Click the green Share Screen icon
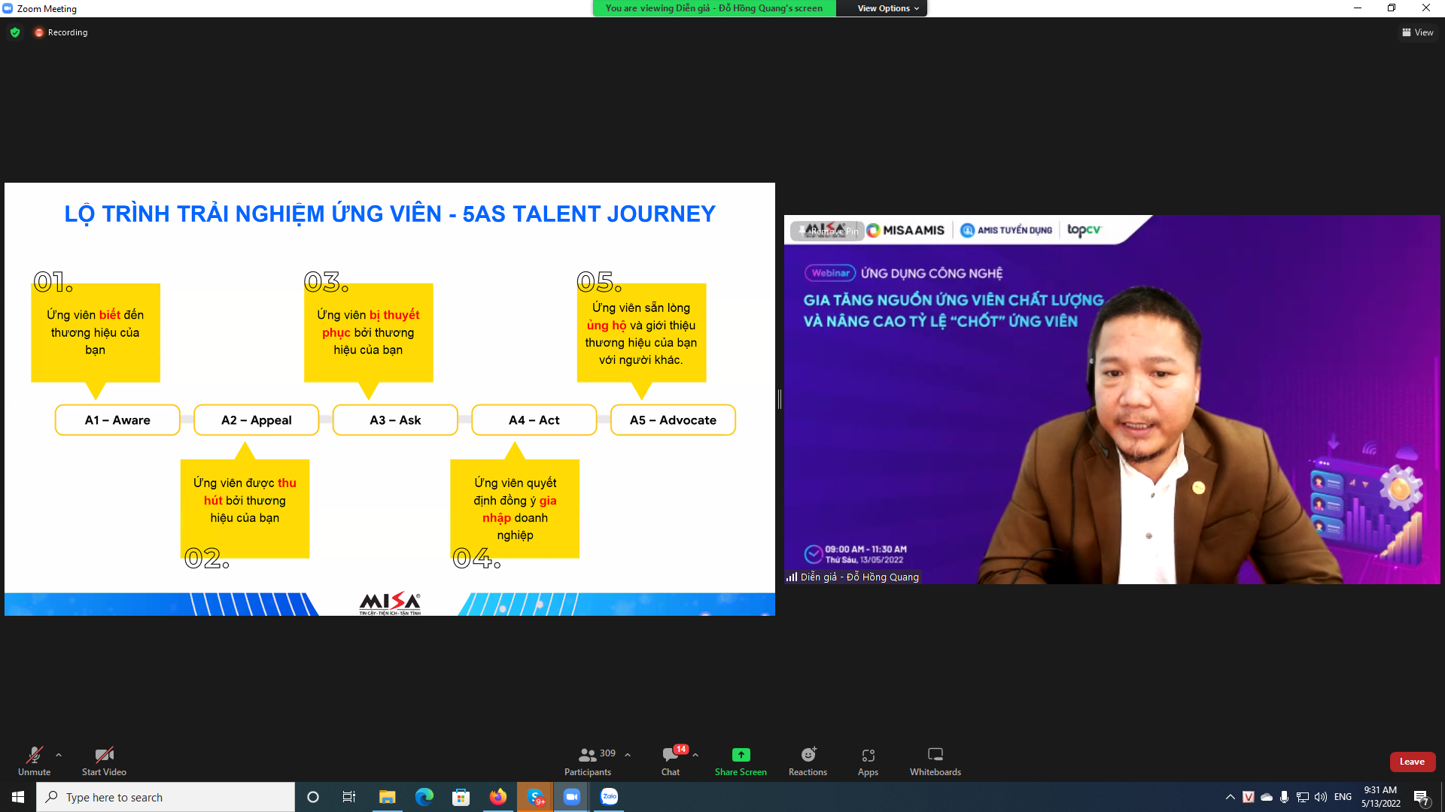Screen dimensions: 1445x812 741,755
